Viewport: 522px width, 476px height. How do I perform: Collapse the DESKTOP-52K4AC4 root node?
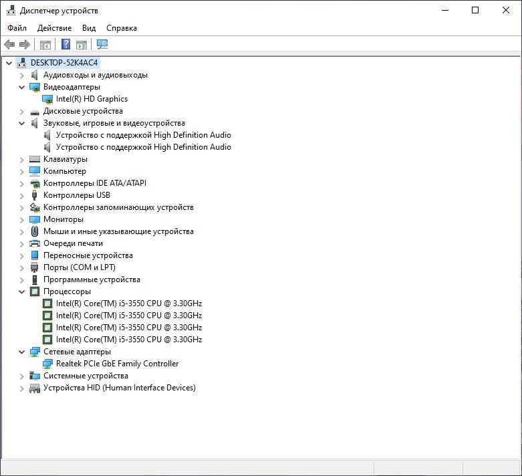9,63
